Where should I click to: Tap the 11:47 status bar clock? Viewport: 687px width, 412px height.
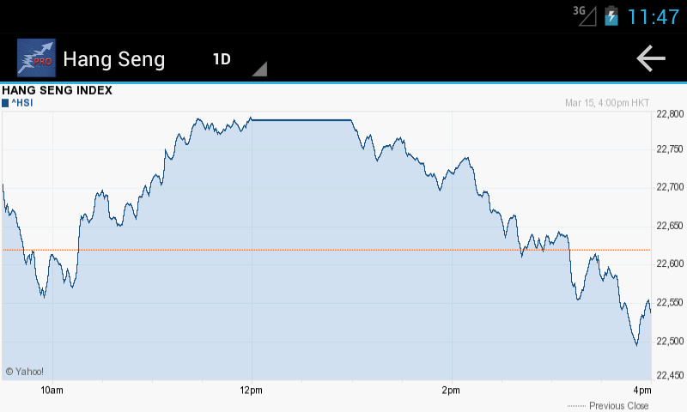(x=654, y=16)
